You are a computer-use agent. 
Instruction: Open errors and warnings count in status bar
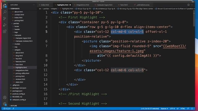point(7,109)
